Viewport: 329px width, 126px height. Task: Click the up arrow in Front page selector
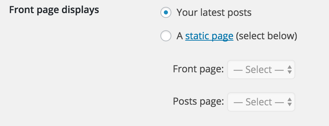pyautogui.click(x=289, y=67)
